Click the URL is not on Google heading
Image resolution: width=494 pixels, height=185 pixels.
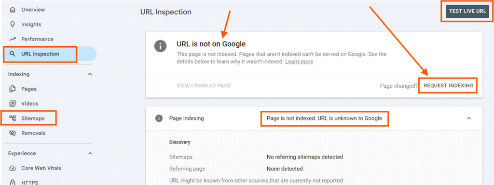pos(211,44)
